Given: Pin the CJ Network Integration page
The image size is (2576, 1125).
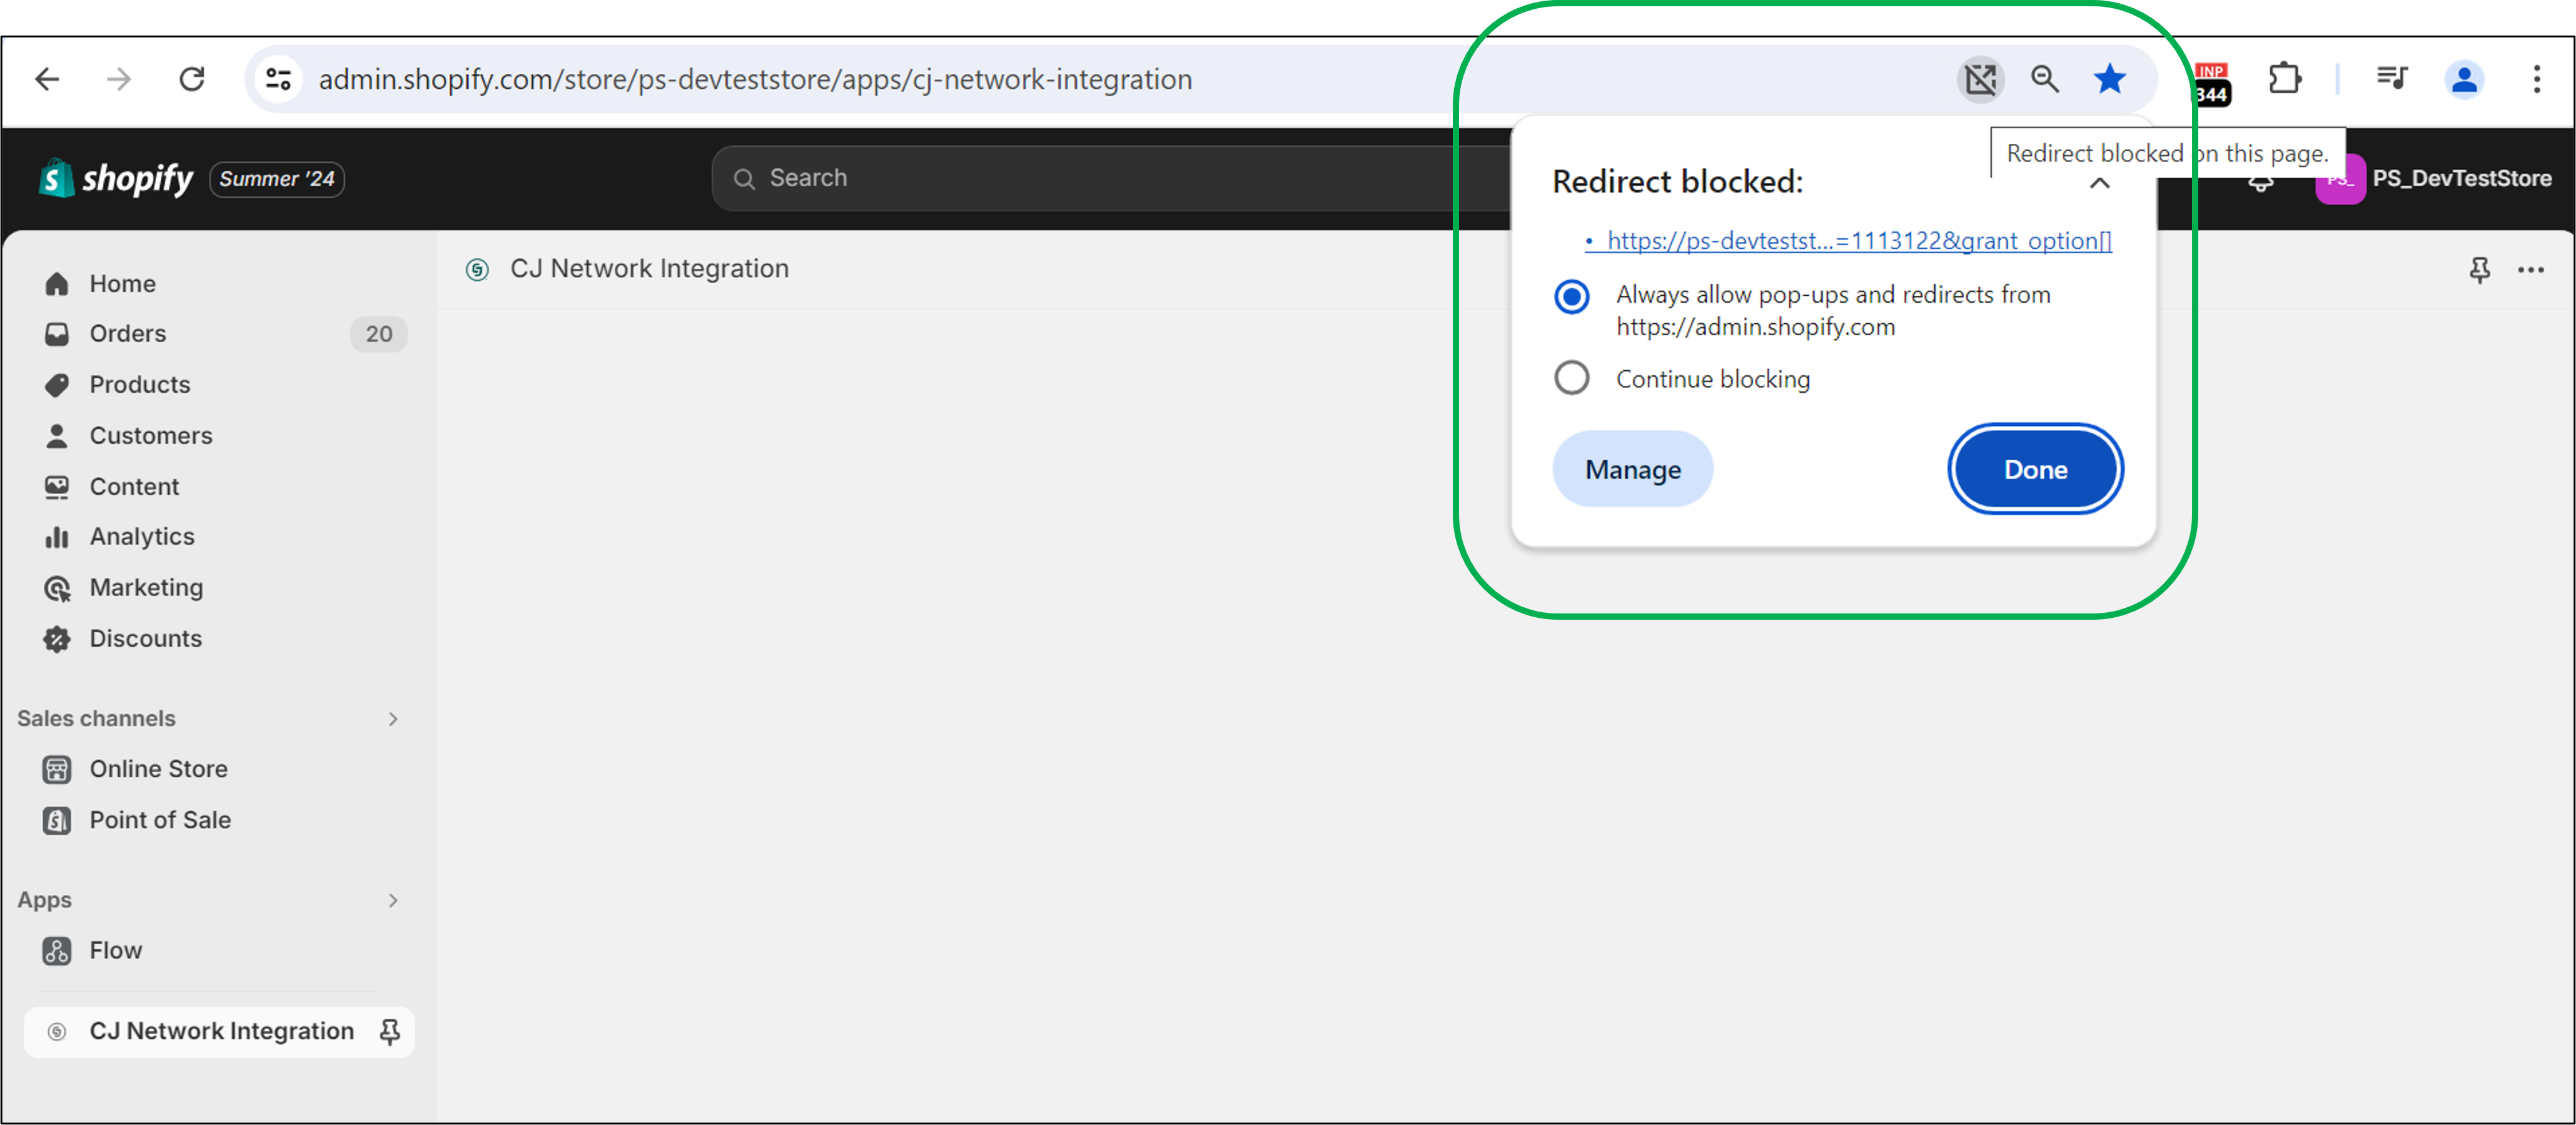Looking at the screenshot, I should point(2479,270).
